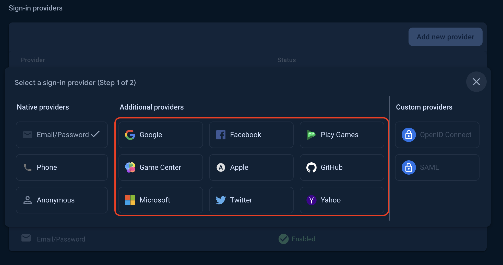Click the Game Center bubbles icon

130,167
